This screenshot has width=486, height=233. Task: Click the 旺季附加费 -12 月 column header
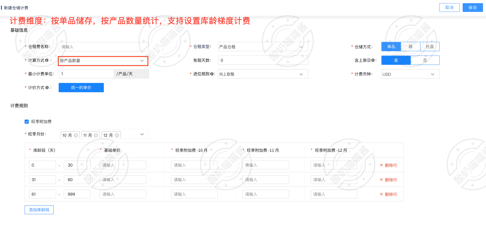click(x=331, y=150)
